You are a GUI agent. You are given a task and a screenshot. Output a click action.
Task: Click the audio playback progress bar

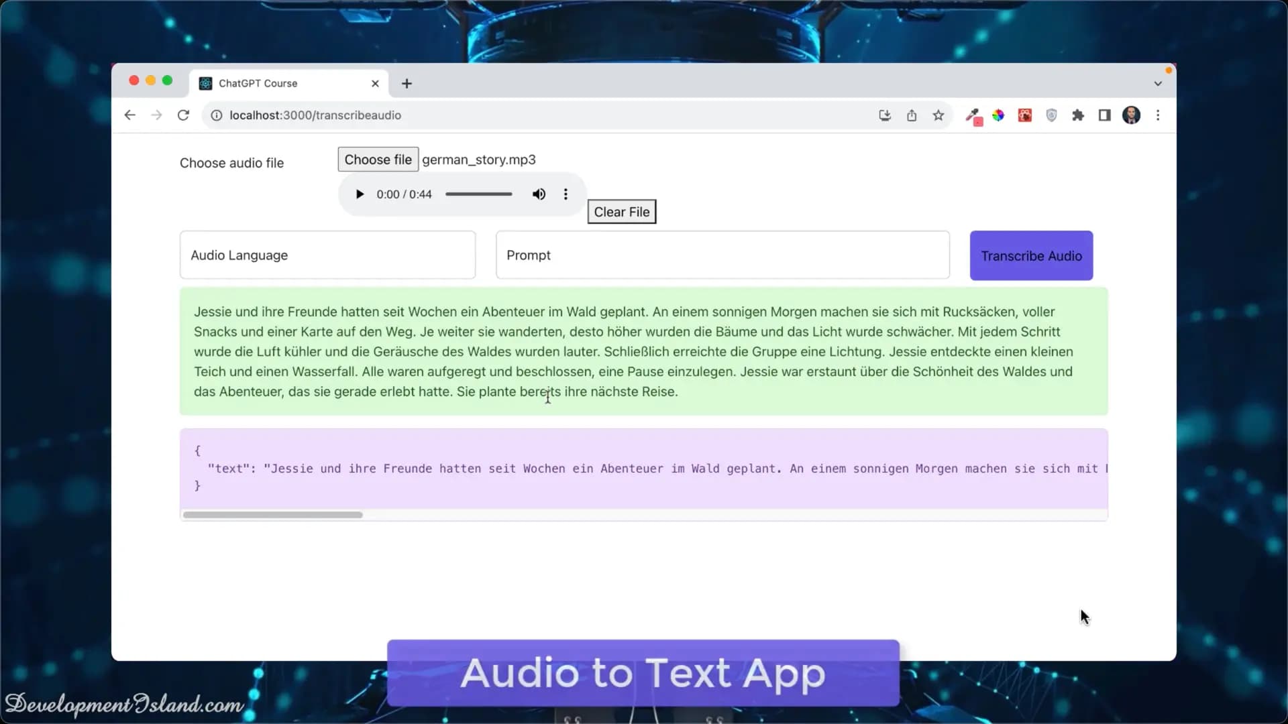(478, 194)
